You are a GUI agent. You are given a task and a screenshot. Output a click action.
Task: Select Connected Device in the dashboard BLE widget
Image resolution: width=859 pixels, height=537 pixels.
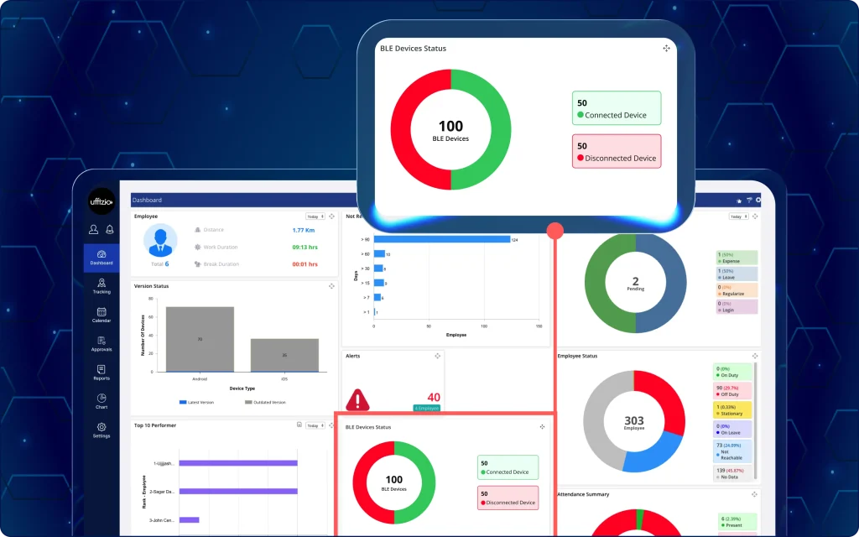pyautogui.click(x=508, y=467)
